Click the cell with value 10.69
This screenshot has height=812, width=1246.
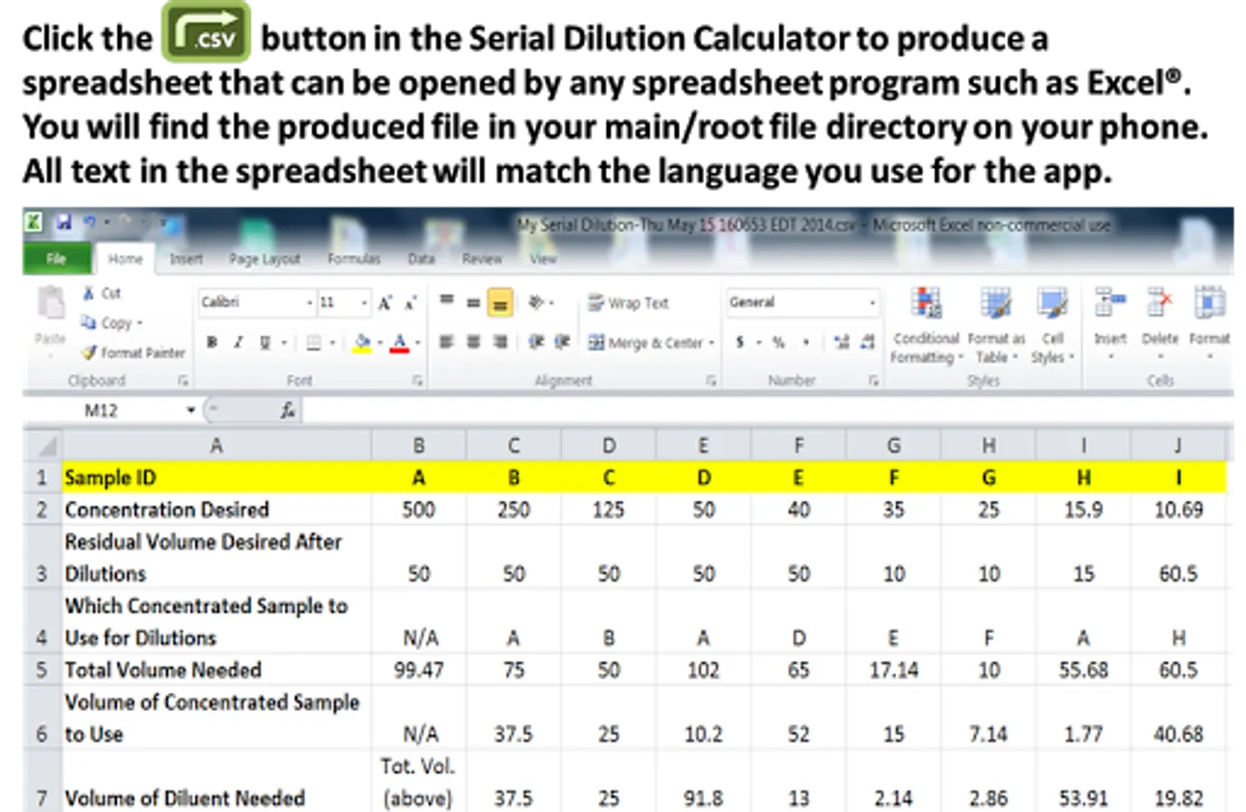point(1178,510)
